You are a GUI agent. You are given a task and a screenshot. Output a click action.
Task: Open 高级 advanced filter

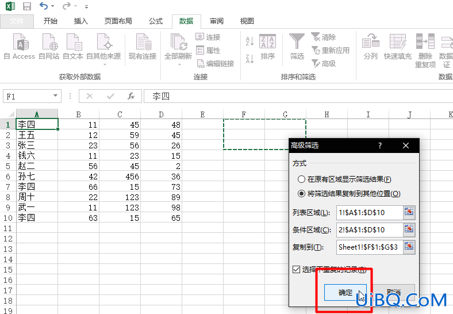pos(324,63)
